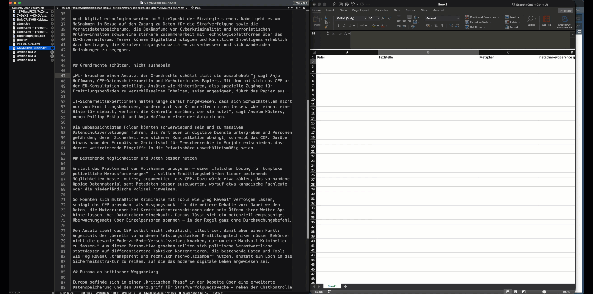Align text right in Excel ribbon
The width and height of the screenshot is (593, 294).
coord(410,22)
